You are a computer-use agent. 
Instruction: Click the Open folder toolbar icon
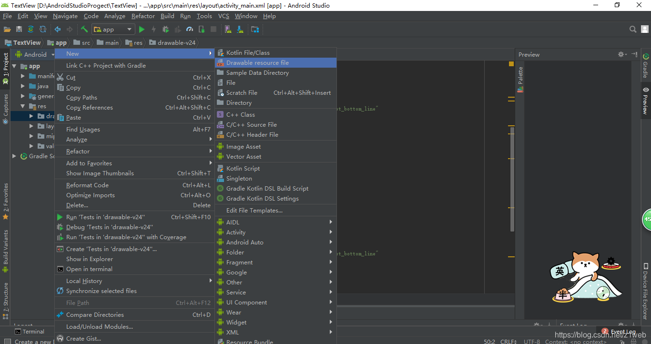7,29
